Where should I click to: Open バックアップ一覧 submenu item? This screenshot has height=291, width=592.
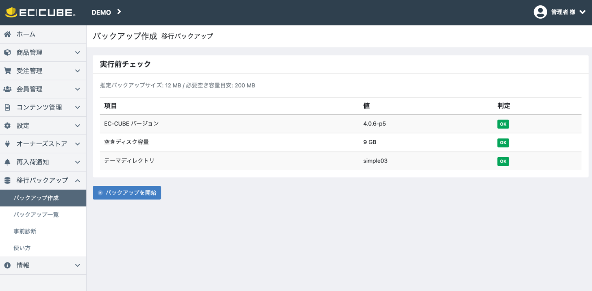click(x=43, y=215)
